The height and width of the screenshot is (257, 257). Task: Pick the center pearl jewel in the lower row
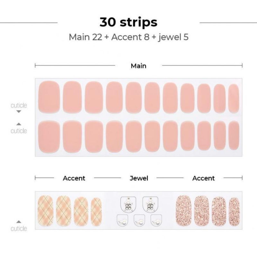click(139, 221)
